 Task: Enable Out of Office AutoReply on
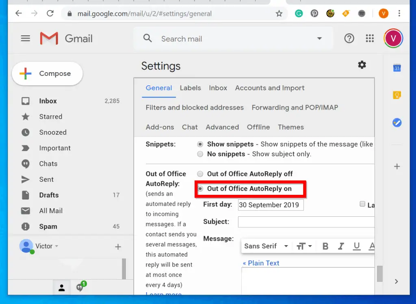click(x=200, y=189)
